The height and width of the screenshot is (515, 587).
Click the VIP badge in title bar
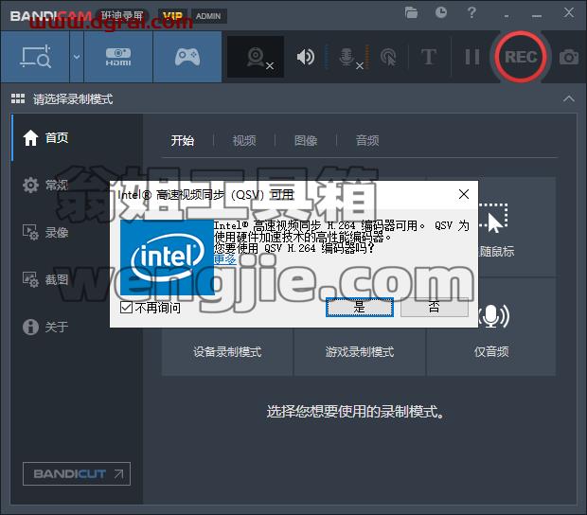[172, 16]
